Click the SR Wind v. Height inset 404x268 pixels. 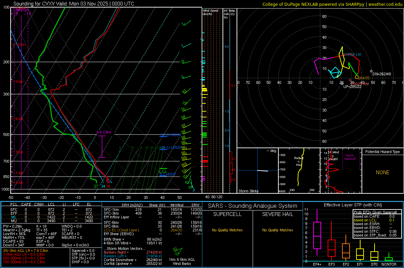pos(341,170)
